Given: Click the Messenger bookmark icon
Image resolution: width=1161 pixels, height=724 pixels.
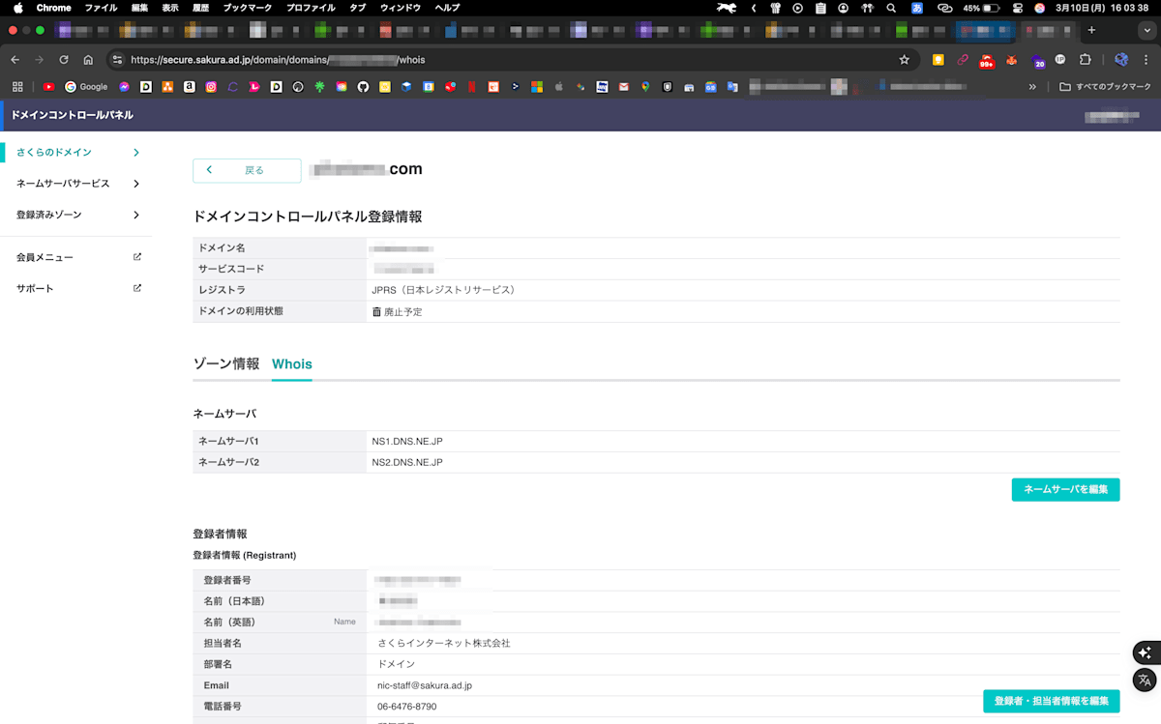Looking at the screenshot, I should [125, 86].
